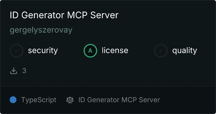Click the word Server in the card title
The height and width of the screenshot is (114, 216).
tap(104, 15)
